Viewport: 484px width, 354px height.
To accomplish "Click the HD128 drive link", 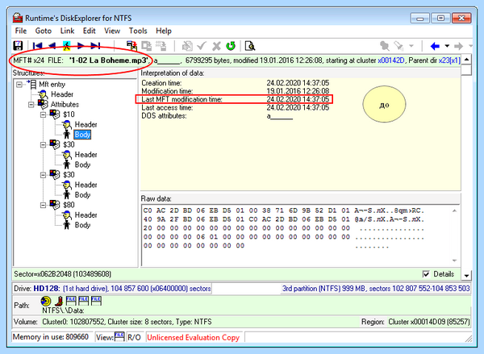I will pyautogui.click(x=46, y=289).
